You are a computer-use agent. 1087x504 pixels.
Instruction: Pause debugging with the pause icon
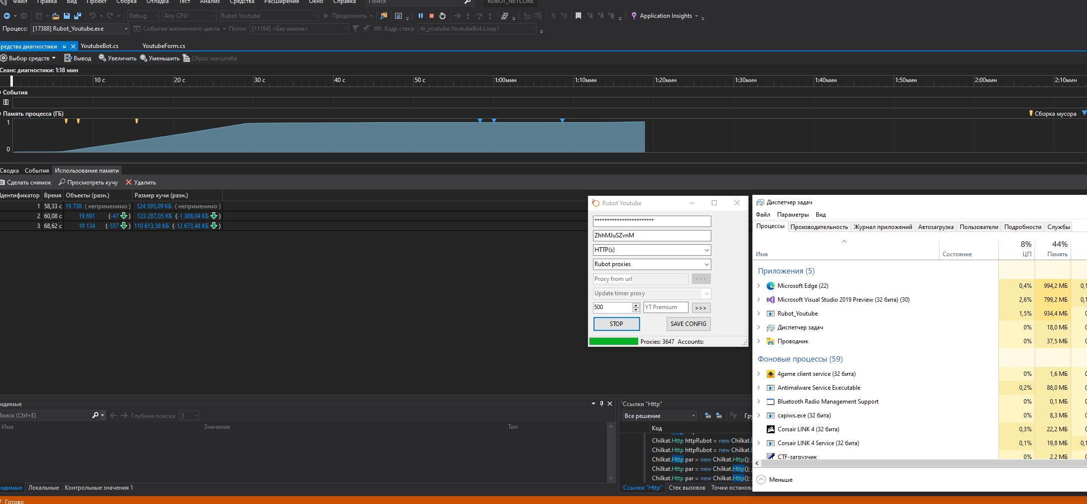coord(421,16)
